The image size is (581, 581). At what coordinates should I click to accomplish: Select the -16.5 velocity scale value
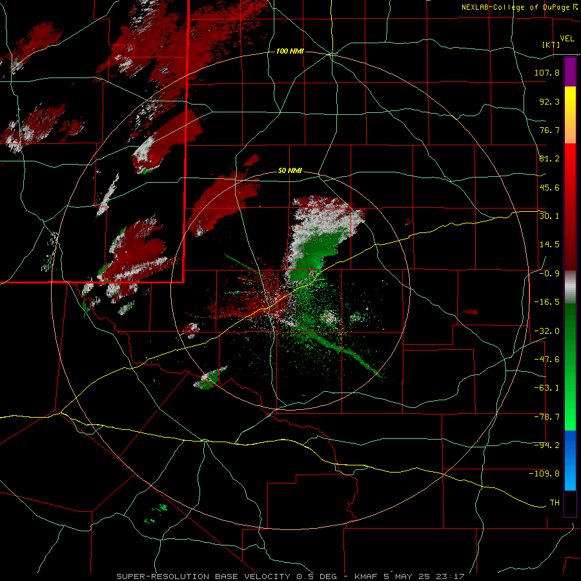547,302
